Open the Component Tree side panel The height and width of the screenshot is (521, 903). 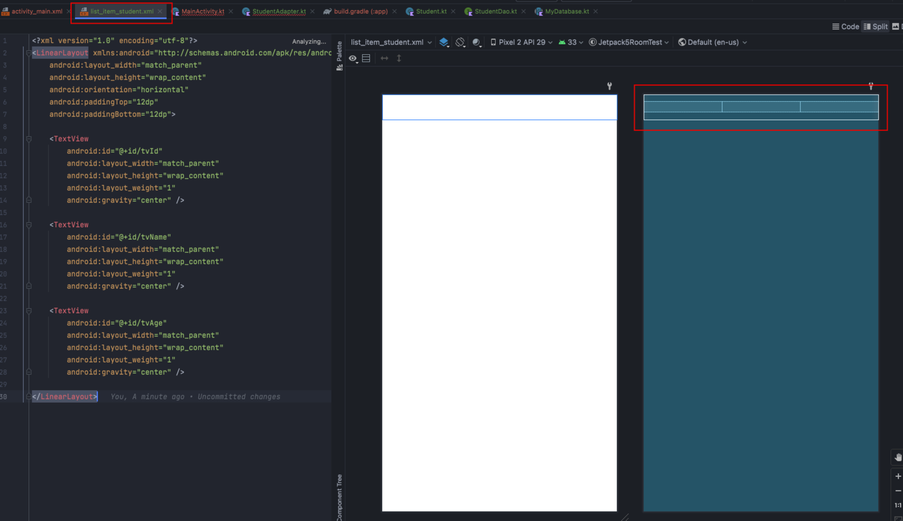339,497
